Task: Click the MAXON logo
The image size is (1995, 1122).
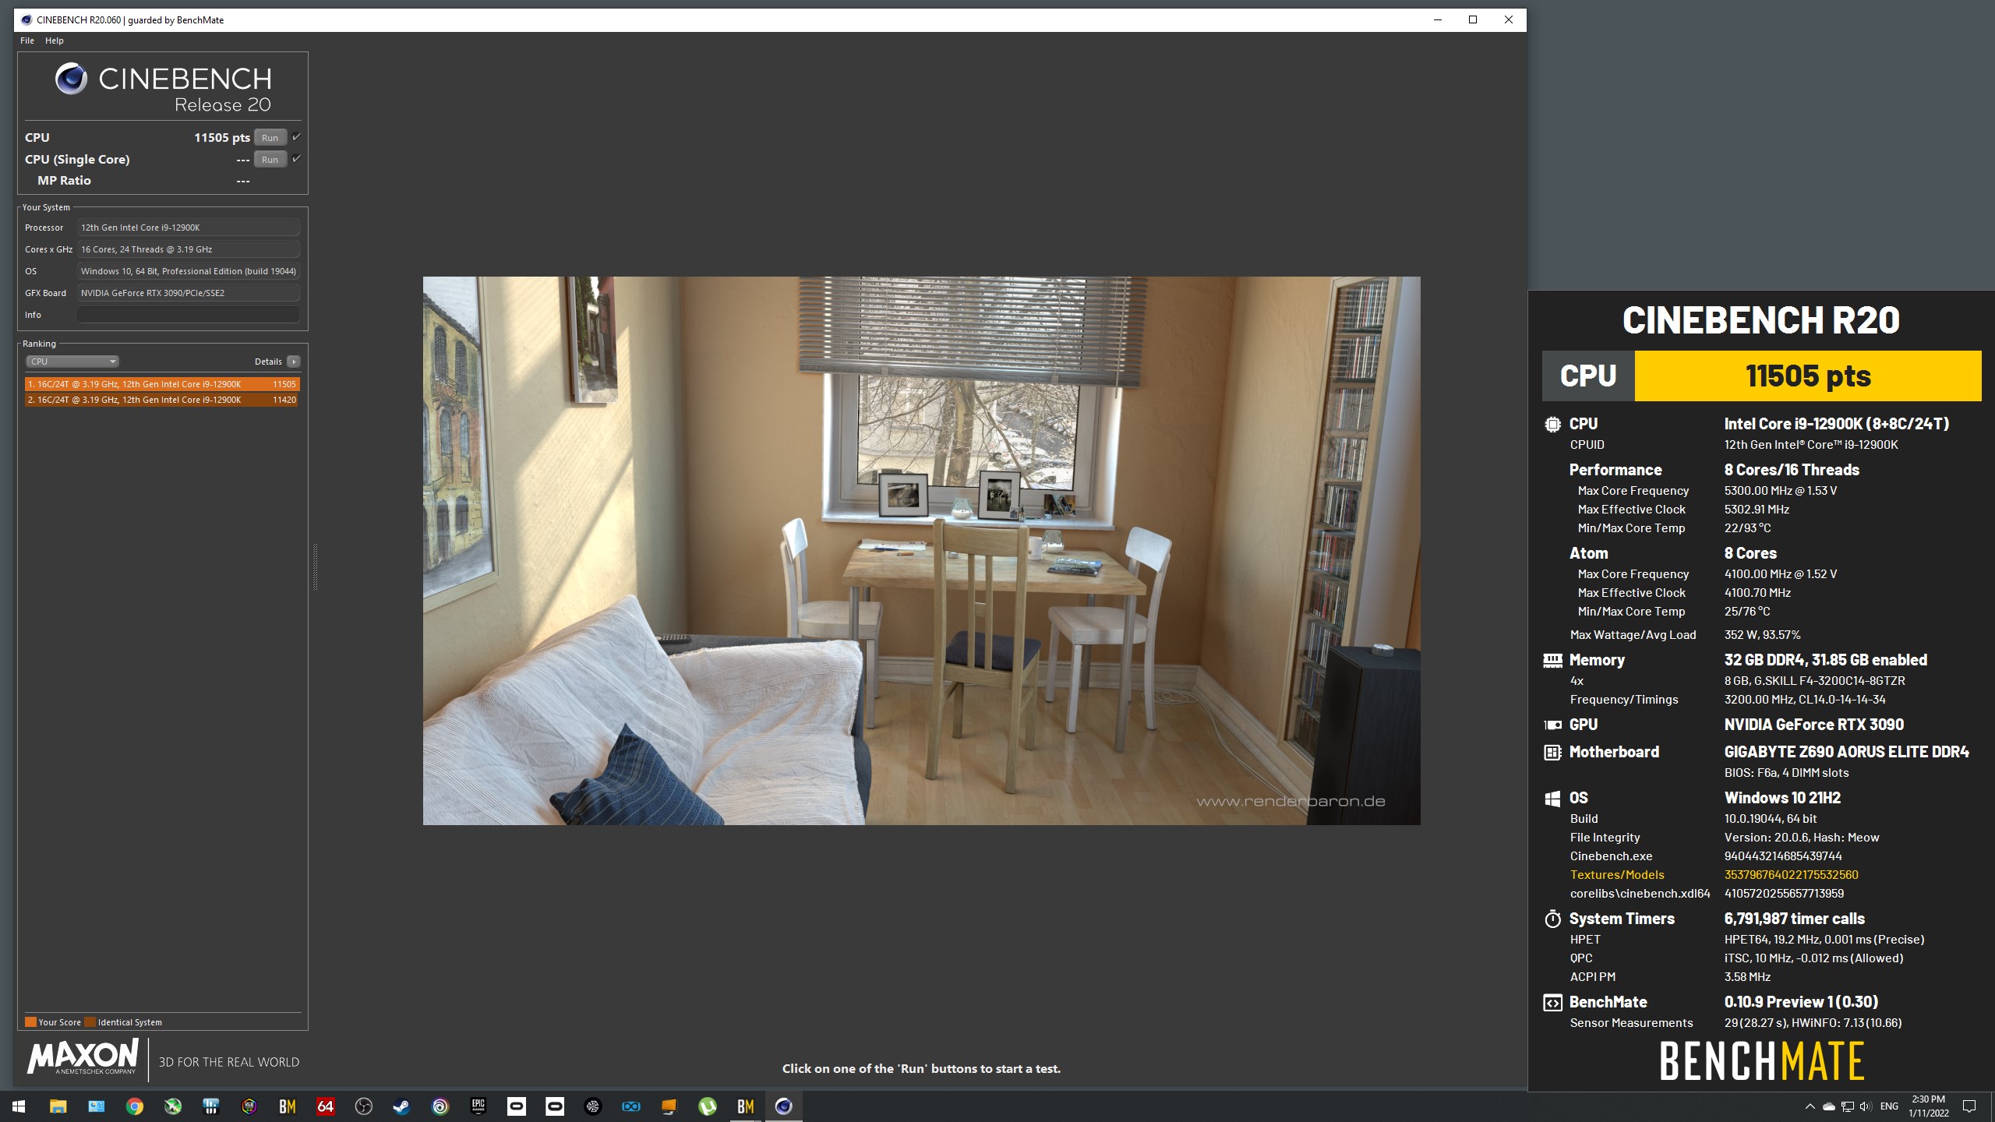Action: (83, 1058)
